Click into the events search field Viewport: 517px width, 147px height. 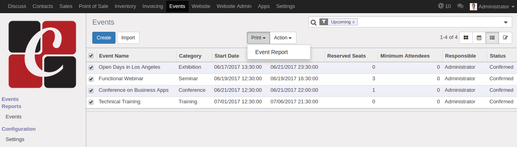[428, 22]
